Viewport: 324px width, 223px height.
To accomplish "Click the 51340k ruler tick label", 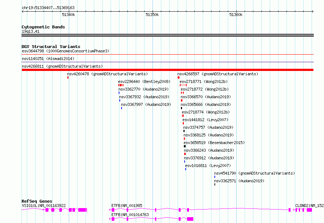I will point(68,15).
